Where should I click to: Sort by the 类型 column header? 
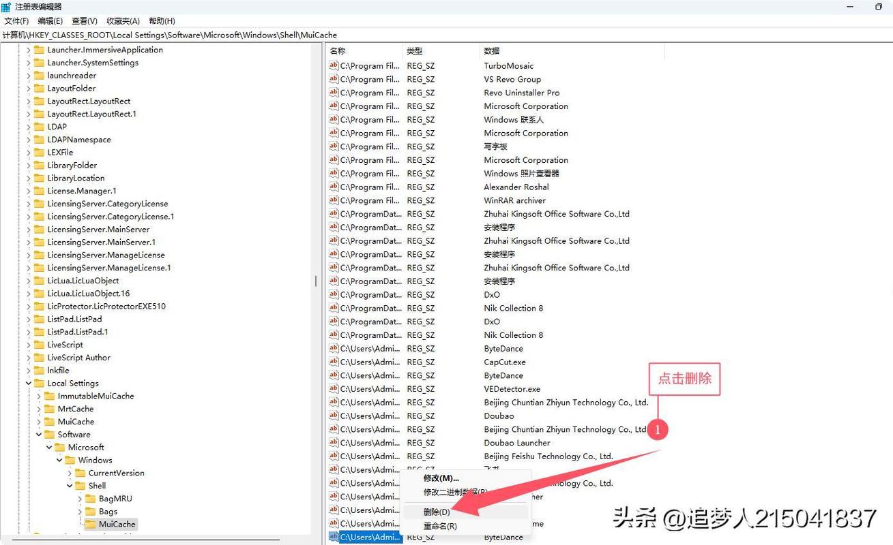coord(441,51)
